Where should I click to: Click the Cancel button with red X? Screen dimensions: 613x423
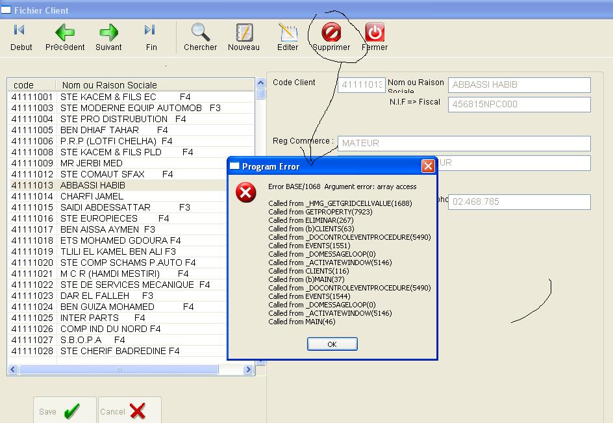[130, 411]
